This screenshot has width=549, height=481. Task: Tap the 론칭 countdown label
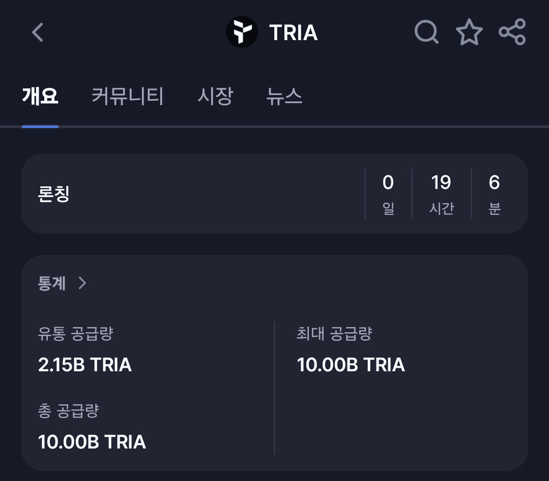point(54,194)
